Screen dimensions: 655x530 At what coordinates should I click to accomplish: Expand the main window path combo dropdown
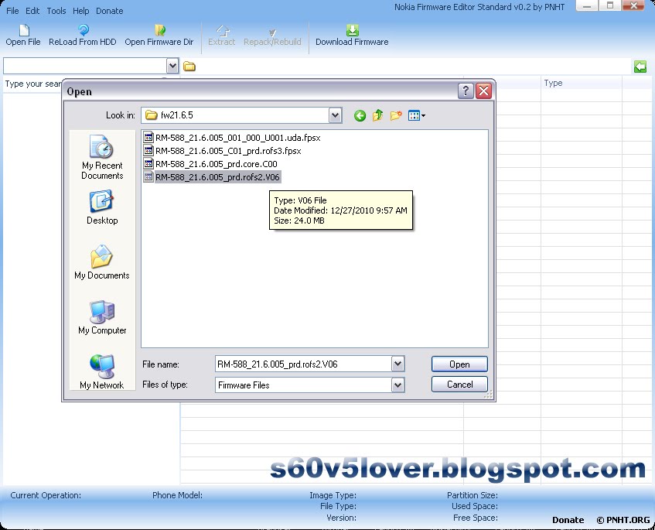[172, 66]
